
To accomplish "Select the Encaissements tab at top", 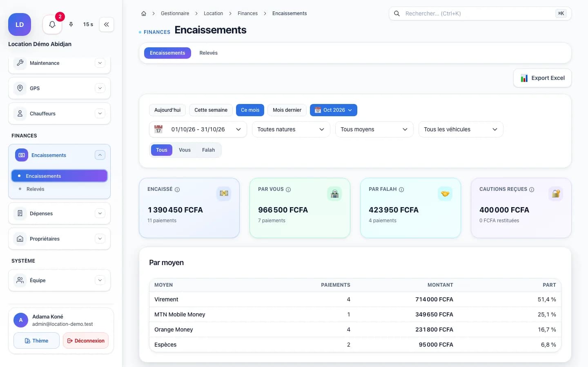I will (167, 53).
